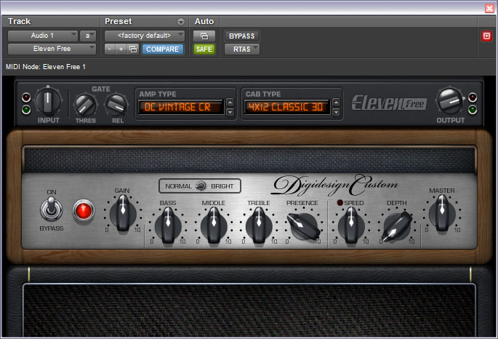The height and width of the screenshot is (339, 498).
Task: Click the Auto header label
Action: 204,22
